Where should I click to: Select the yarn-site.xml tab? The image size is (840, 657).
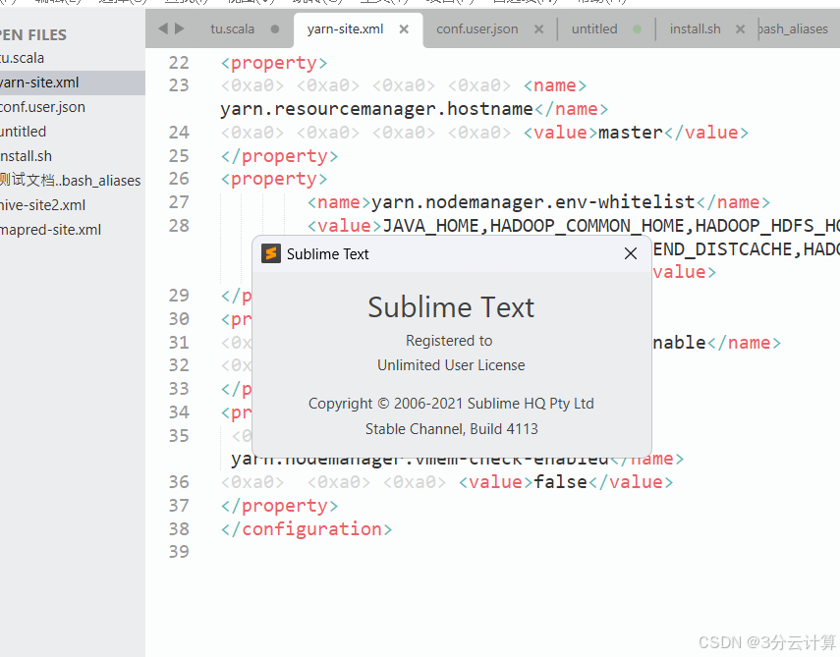click(x=346, y=28)
